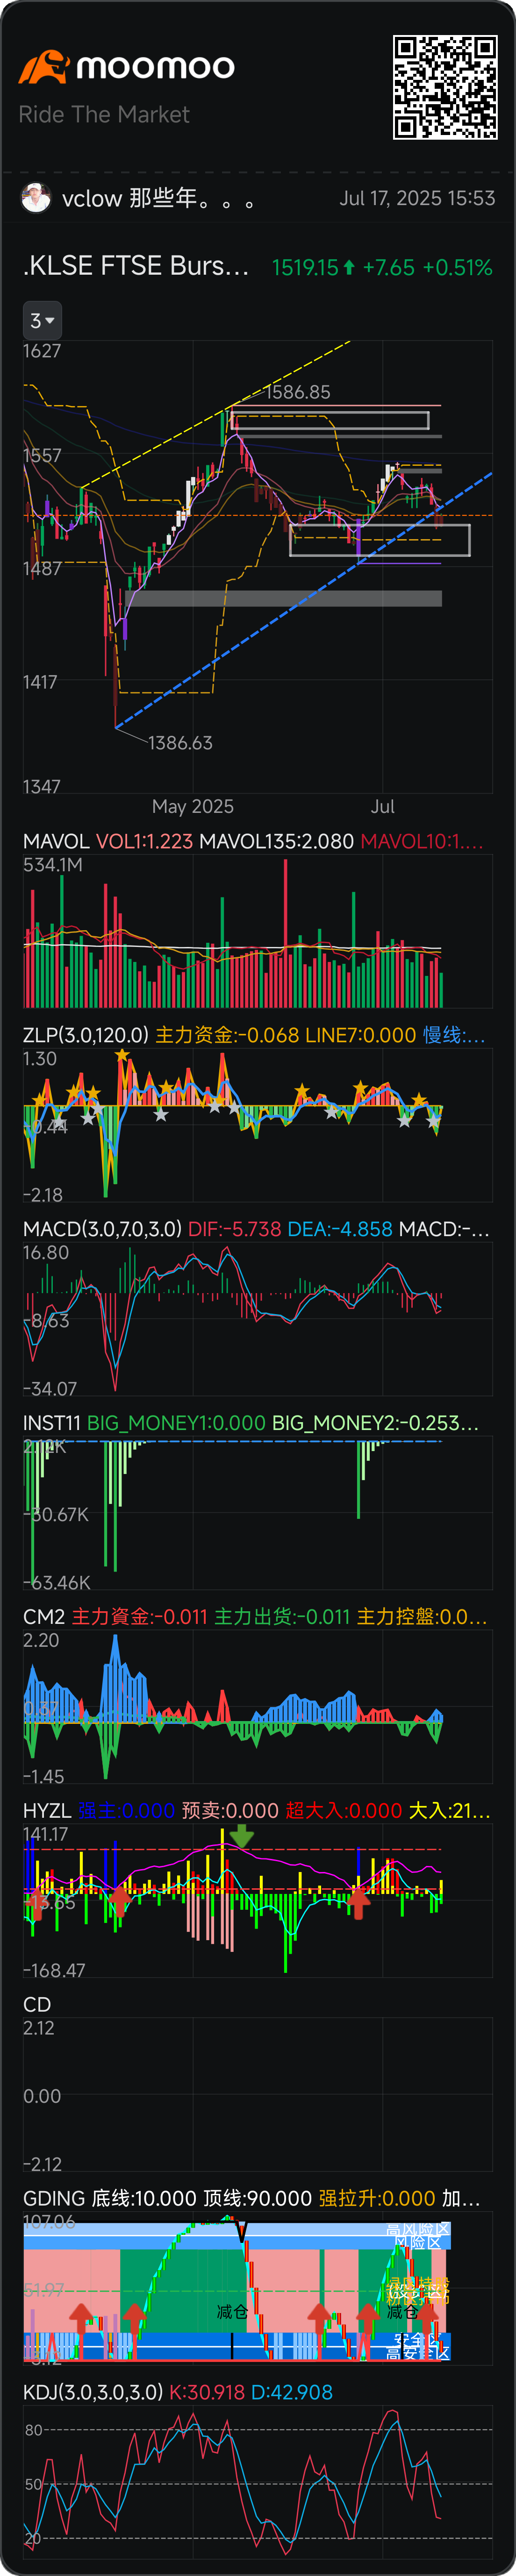Open the .KLSE FTSE Burs… ticker title
Screen dimensions: 516x2576
136,265
